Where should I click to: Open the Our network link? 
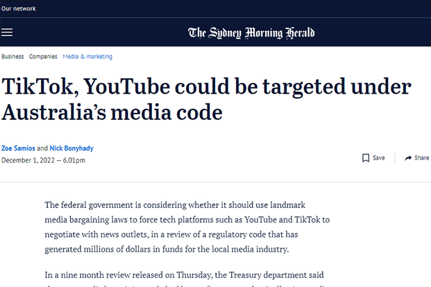(x=19, y=8)
